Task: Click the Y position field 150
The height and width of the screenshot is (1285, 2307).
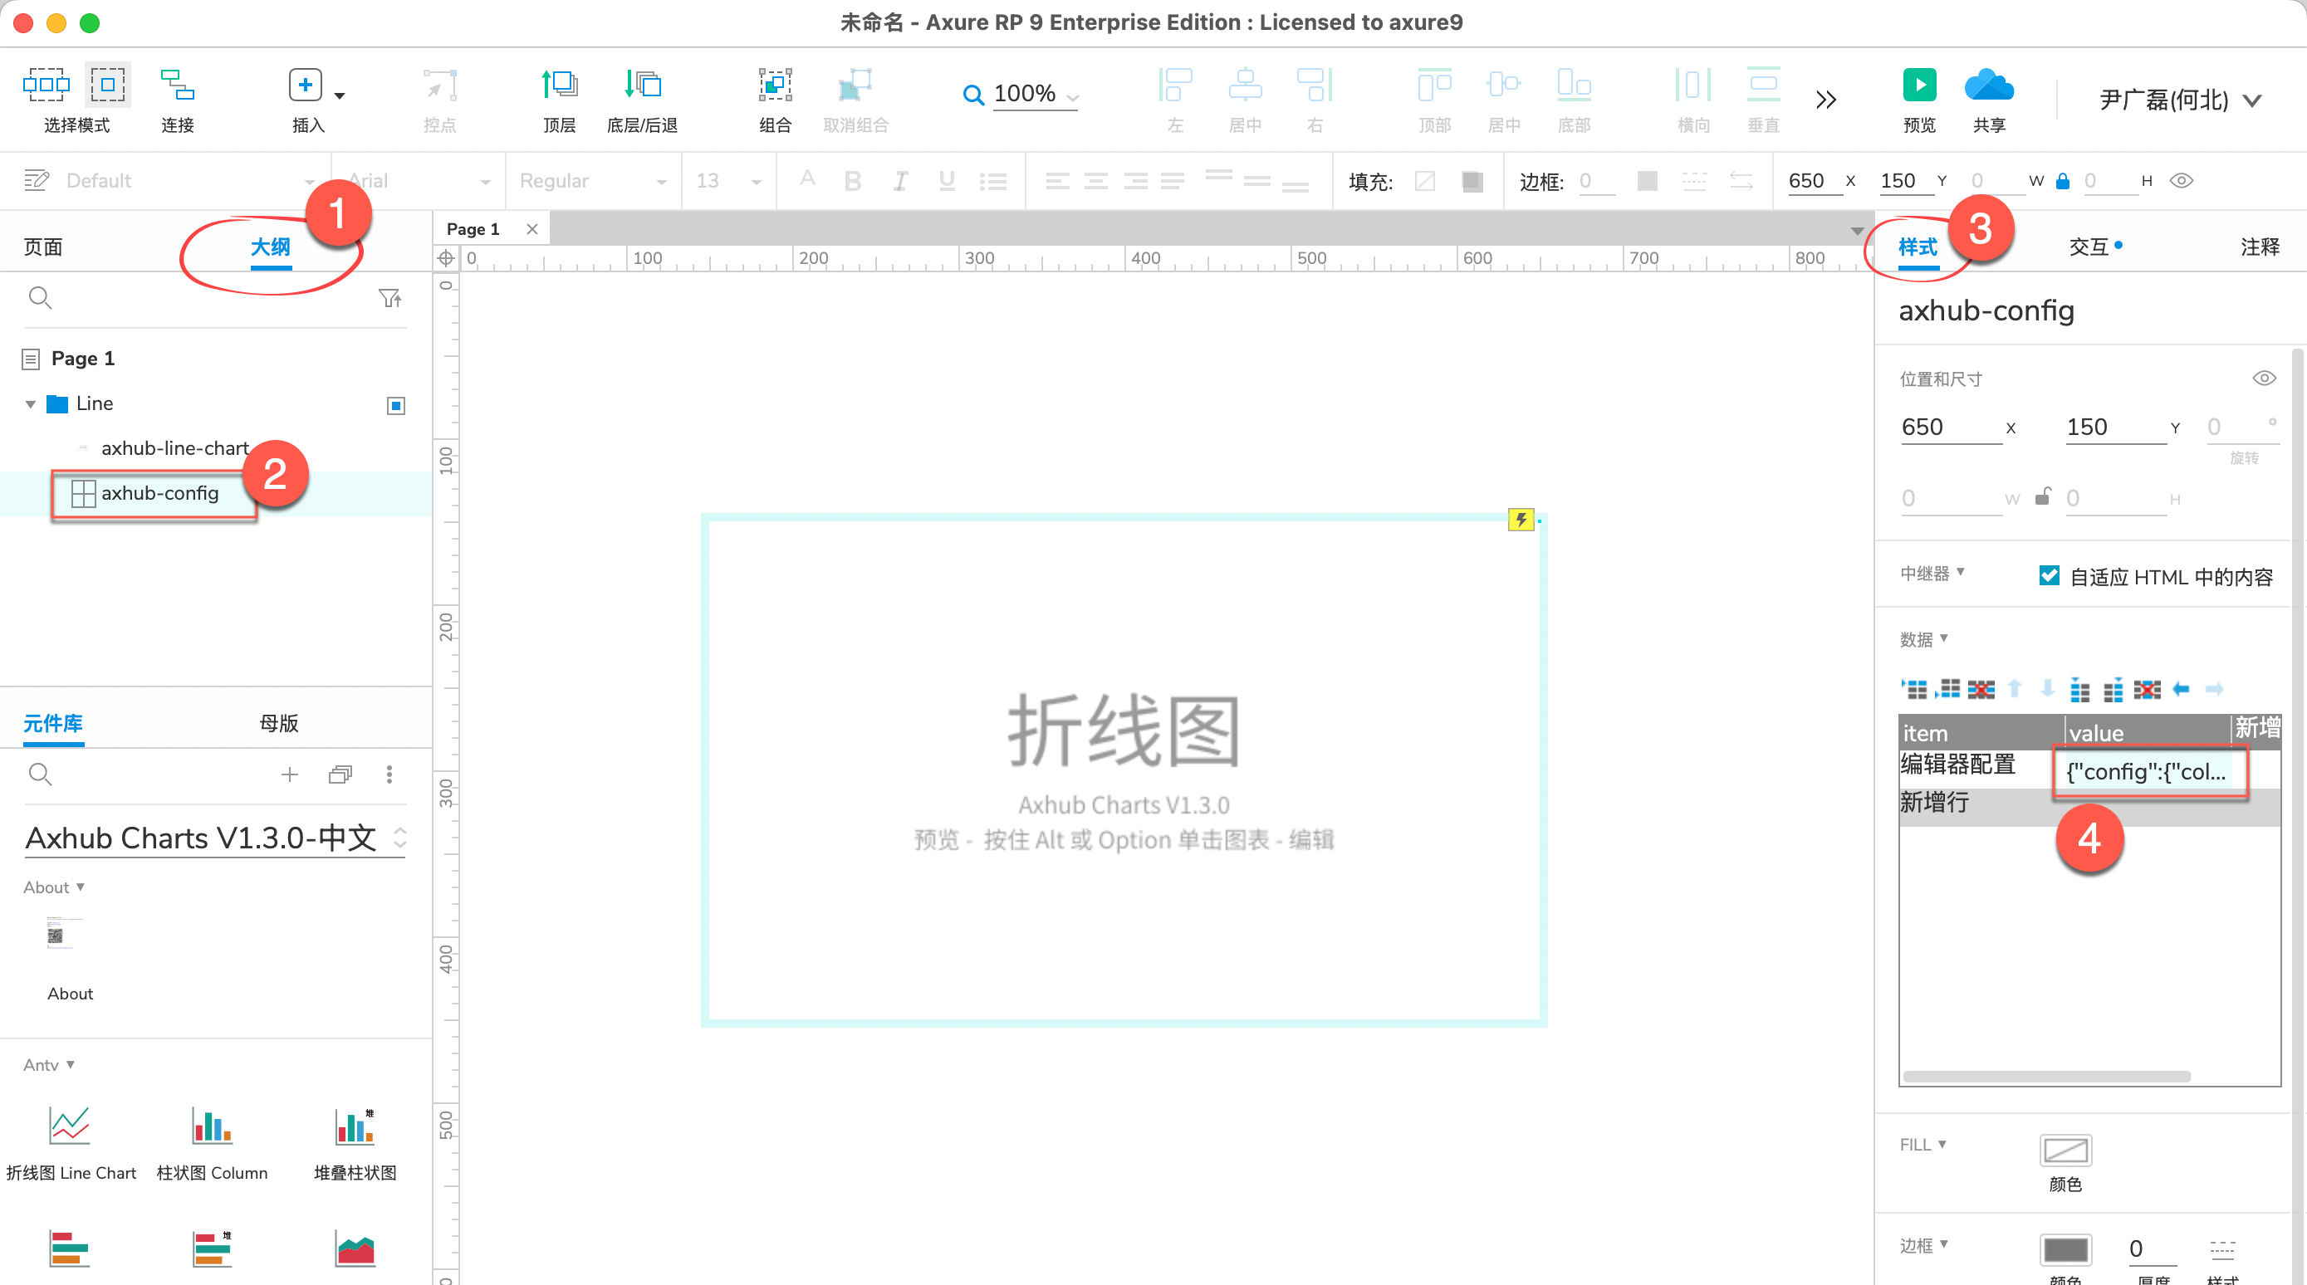Action: (2115, 428)
